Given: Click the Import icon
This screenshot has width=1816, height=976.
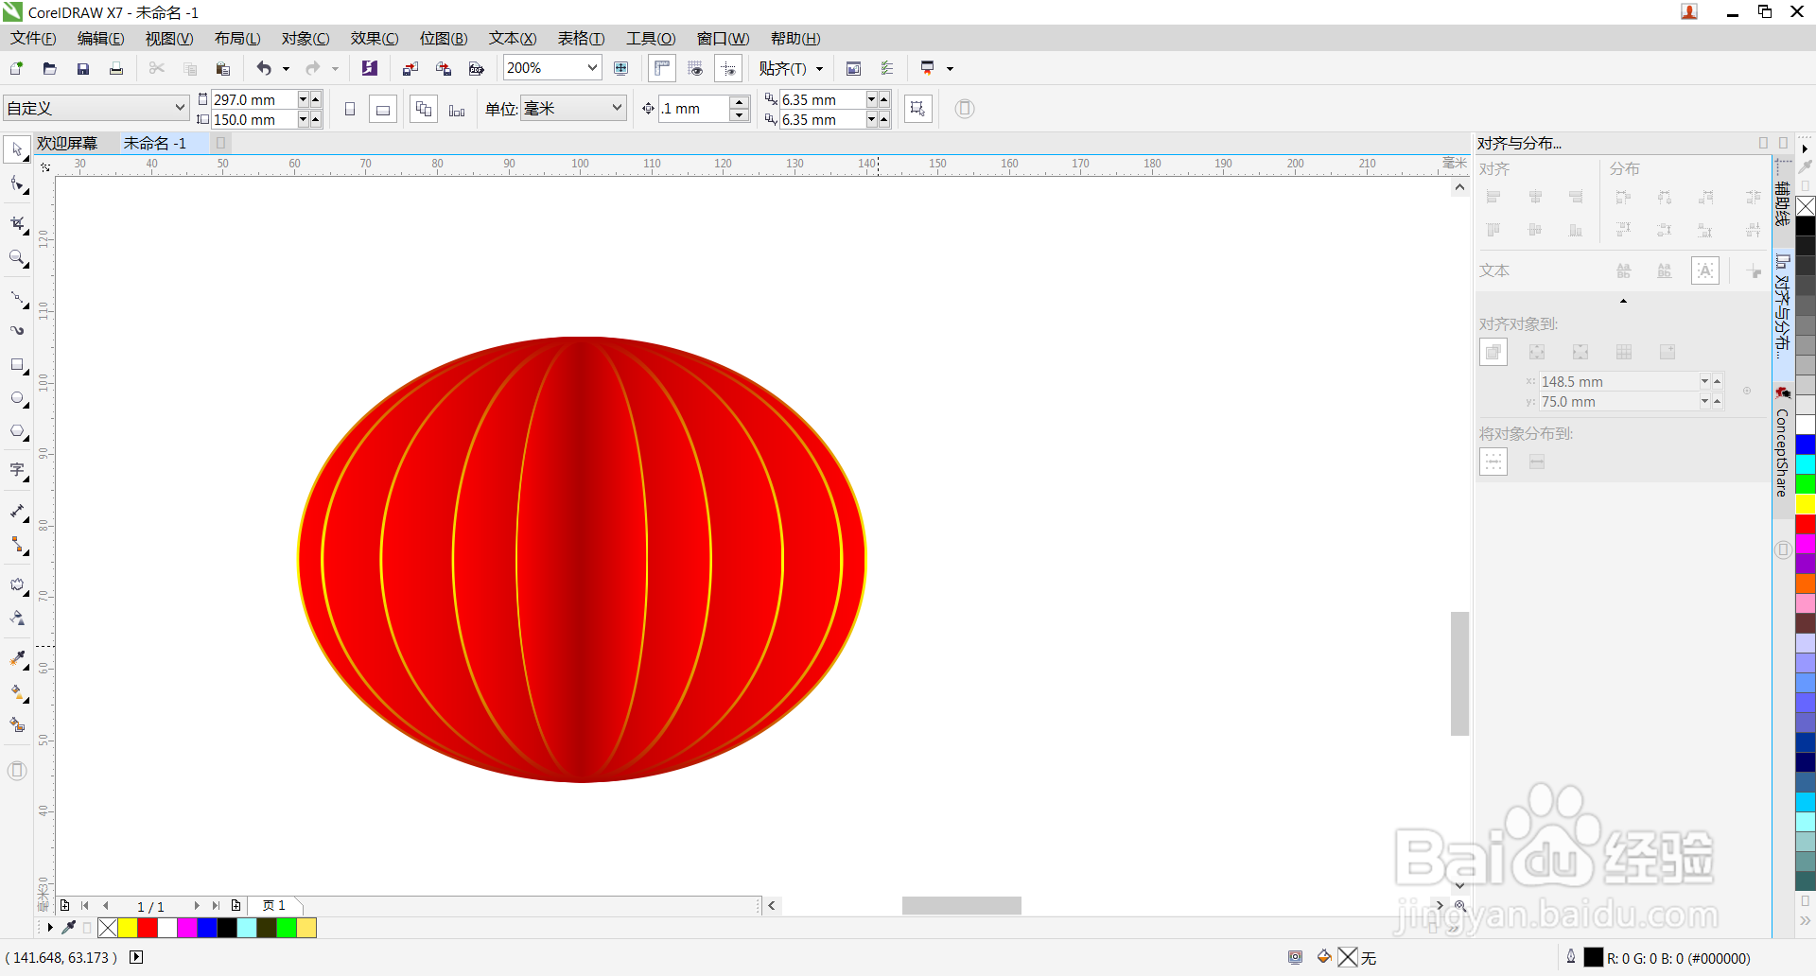Looking at the screenshot, I should (x=410, y=68).
